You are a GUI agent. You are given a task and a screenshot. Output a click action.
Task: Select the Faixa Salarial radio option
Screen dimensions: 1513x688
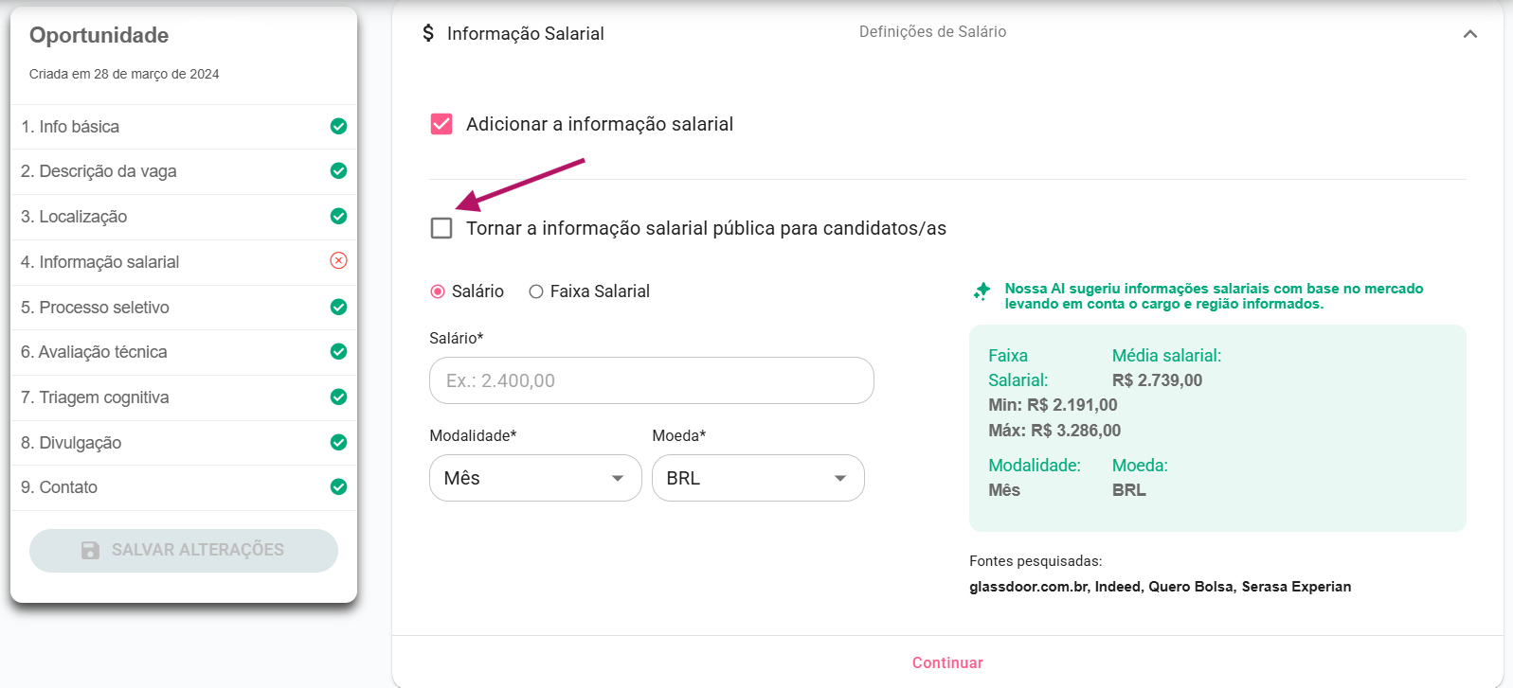click(536, 291)
